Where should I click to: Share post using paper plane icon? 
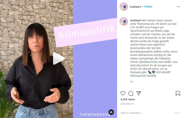pos(139,93)
